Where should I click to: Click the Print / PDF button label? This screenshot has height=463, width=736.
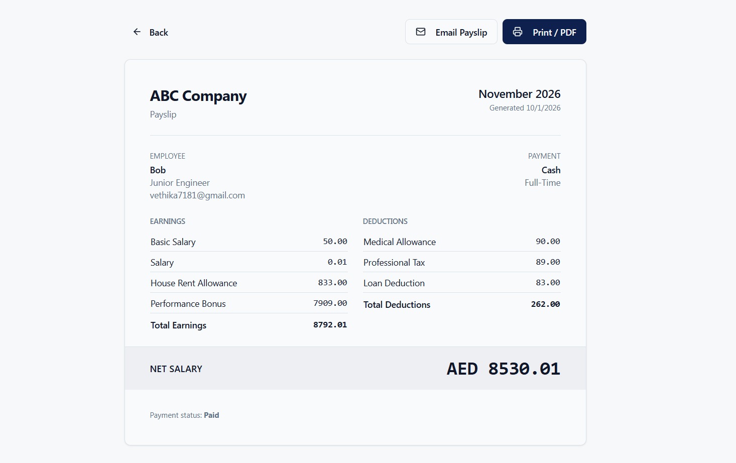pos(554,33)
